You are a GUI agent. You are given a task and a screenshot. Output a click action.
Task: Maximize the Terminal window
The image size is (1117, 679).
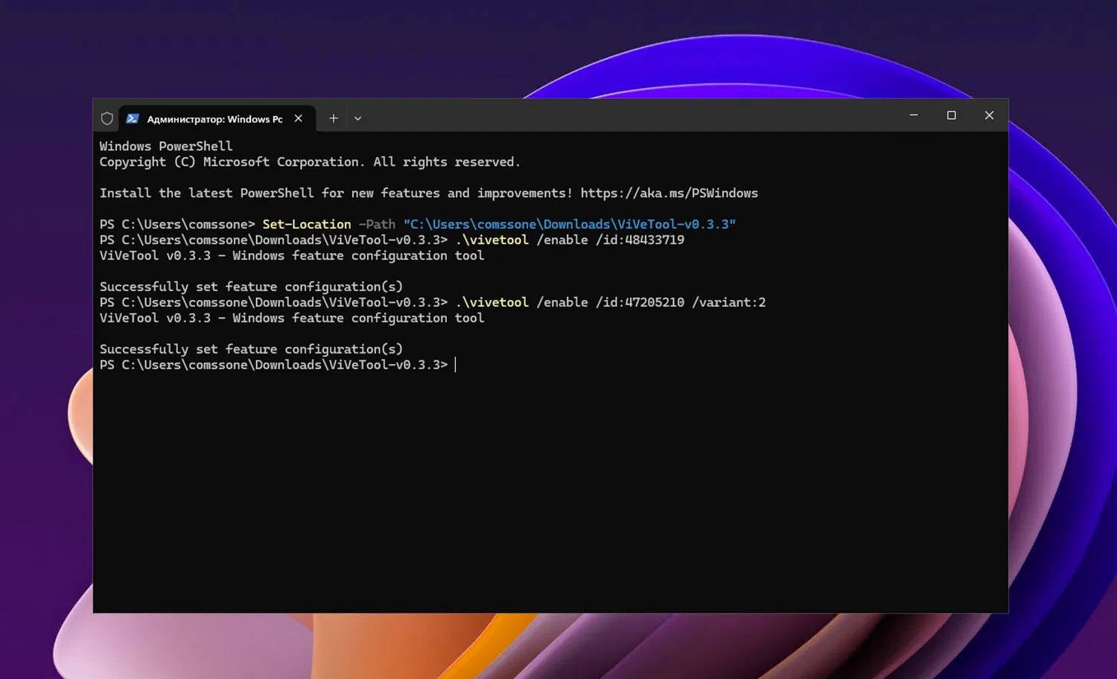[x=952, y=115]
